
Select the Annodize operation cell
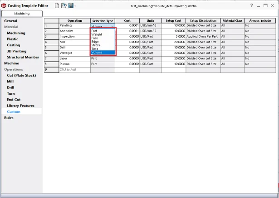pos(74,31)
